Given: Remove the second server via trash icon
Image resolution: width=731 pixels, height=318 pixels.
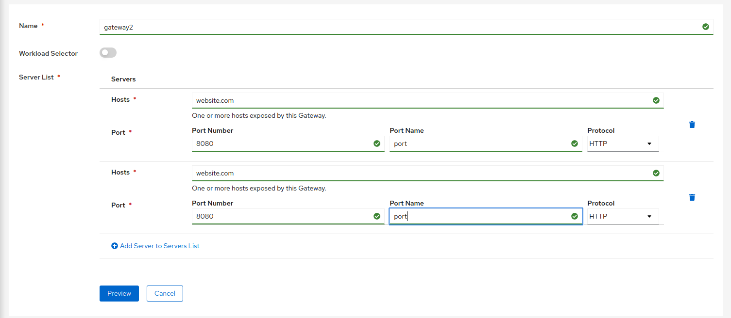Looking at the screenshot, I should click(x=692, y=197).
